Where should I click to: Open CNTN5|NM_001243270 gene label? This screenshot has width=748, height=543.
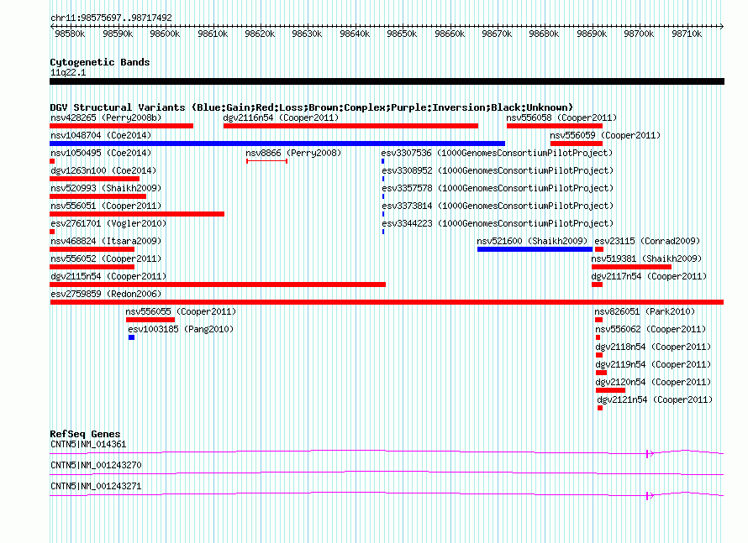[x=96, y=465]
